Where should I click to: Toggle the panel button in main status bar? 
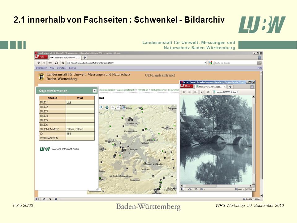[x=37, y=199]
